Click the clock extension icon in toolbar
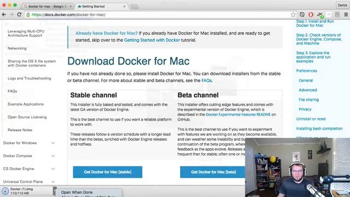This screenshot has height=197, width=350. [302, 15]
